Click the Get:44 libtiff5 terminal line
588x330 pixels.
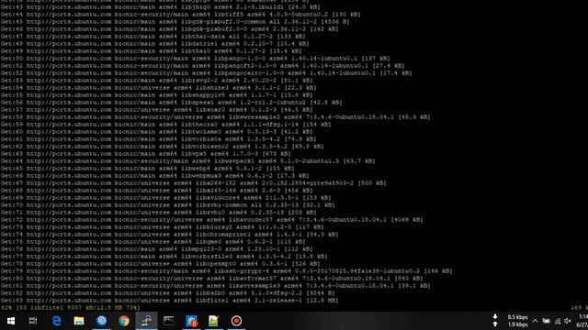180,15
